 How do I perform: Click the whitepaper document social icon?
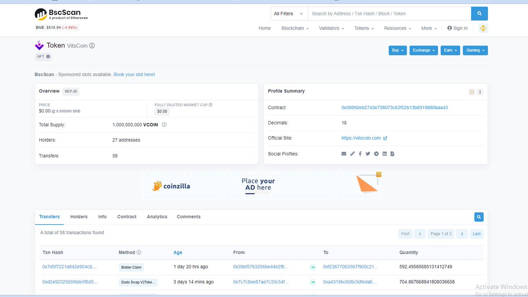[x=392, y=154]
